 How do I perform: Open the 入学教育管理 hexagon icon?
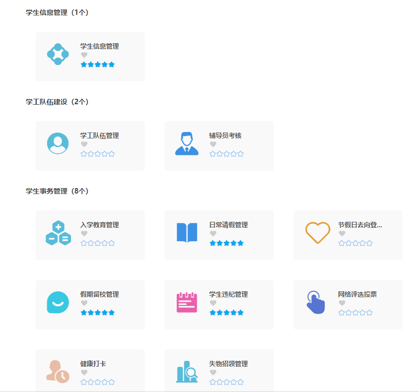58,232
